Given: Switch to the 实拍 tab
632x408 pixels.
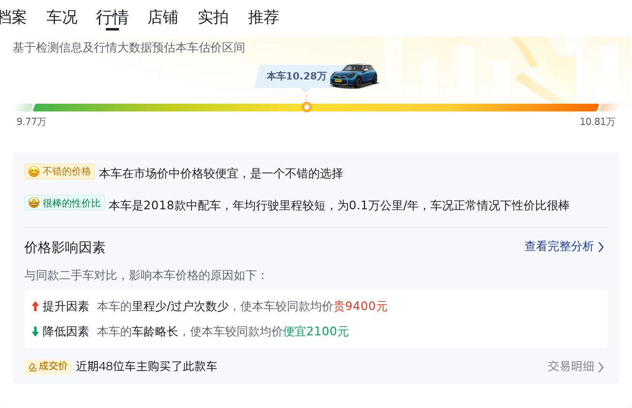Looking at the screenshot, I should pos(213,17).
